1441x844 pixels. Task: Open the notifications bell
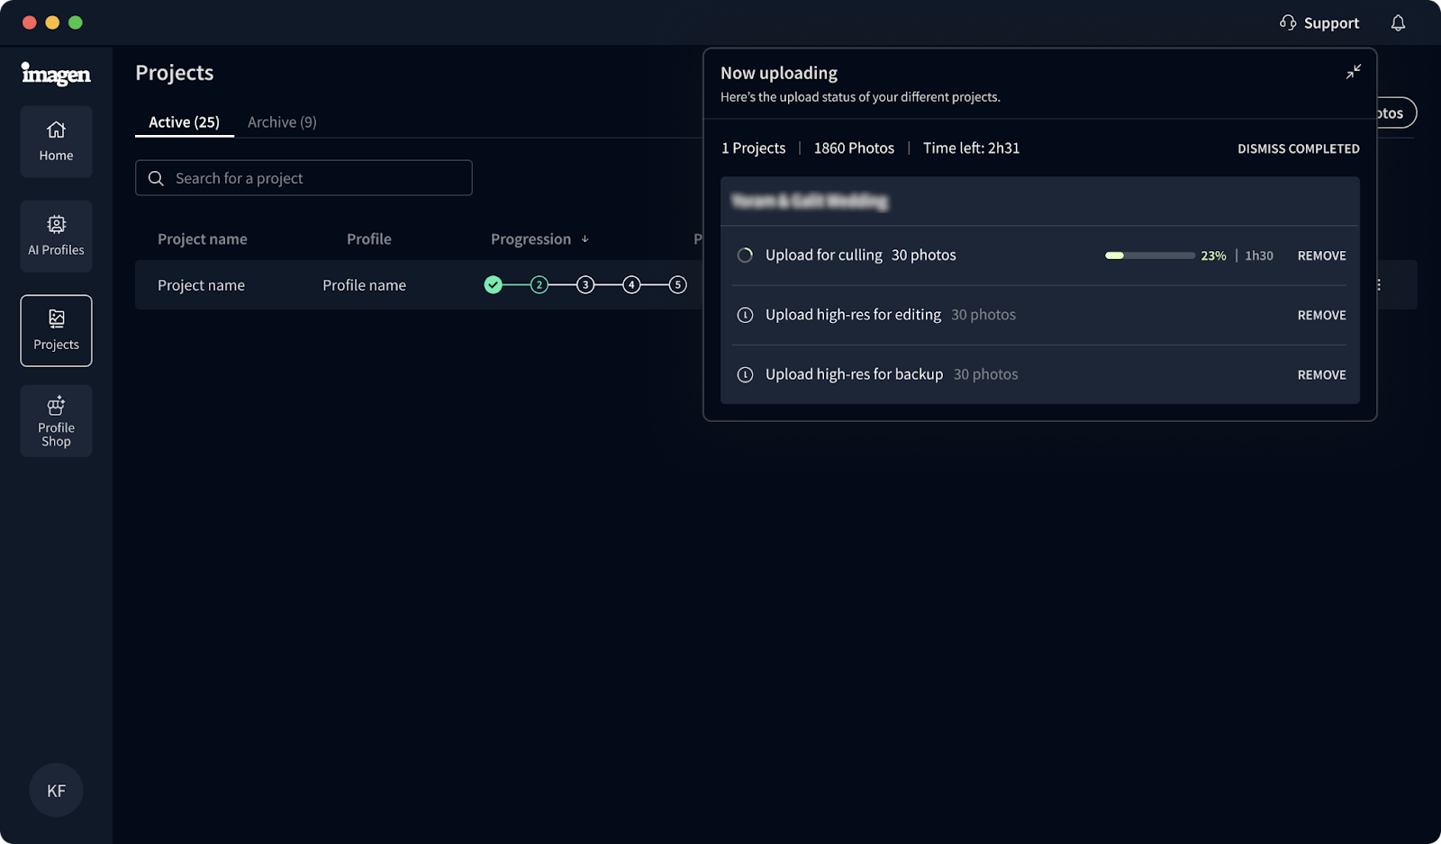[x=1398, y=22]
